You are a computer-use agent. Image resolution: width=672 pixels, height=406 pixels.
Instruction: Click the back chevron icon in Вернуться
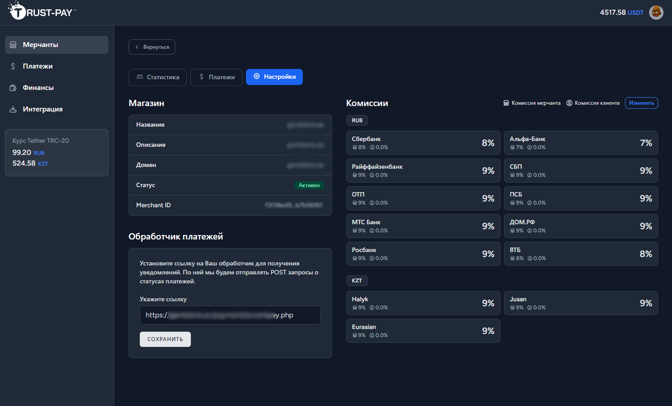pos(137,47)
